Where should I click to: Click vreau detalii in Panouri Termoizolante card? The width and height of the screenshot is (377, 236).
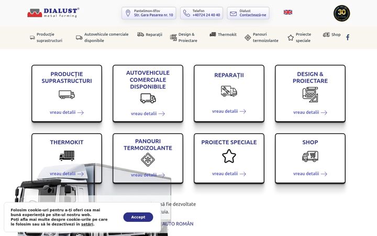(x=148, y=175)
